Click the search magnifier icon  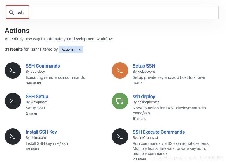(x=12, y=13)
